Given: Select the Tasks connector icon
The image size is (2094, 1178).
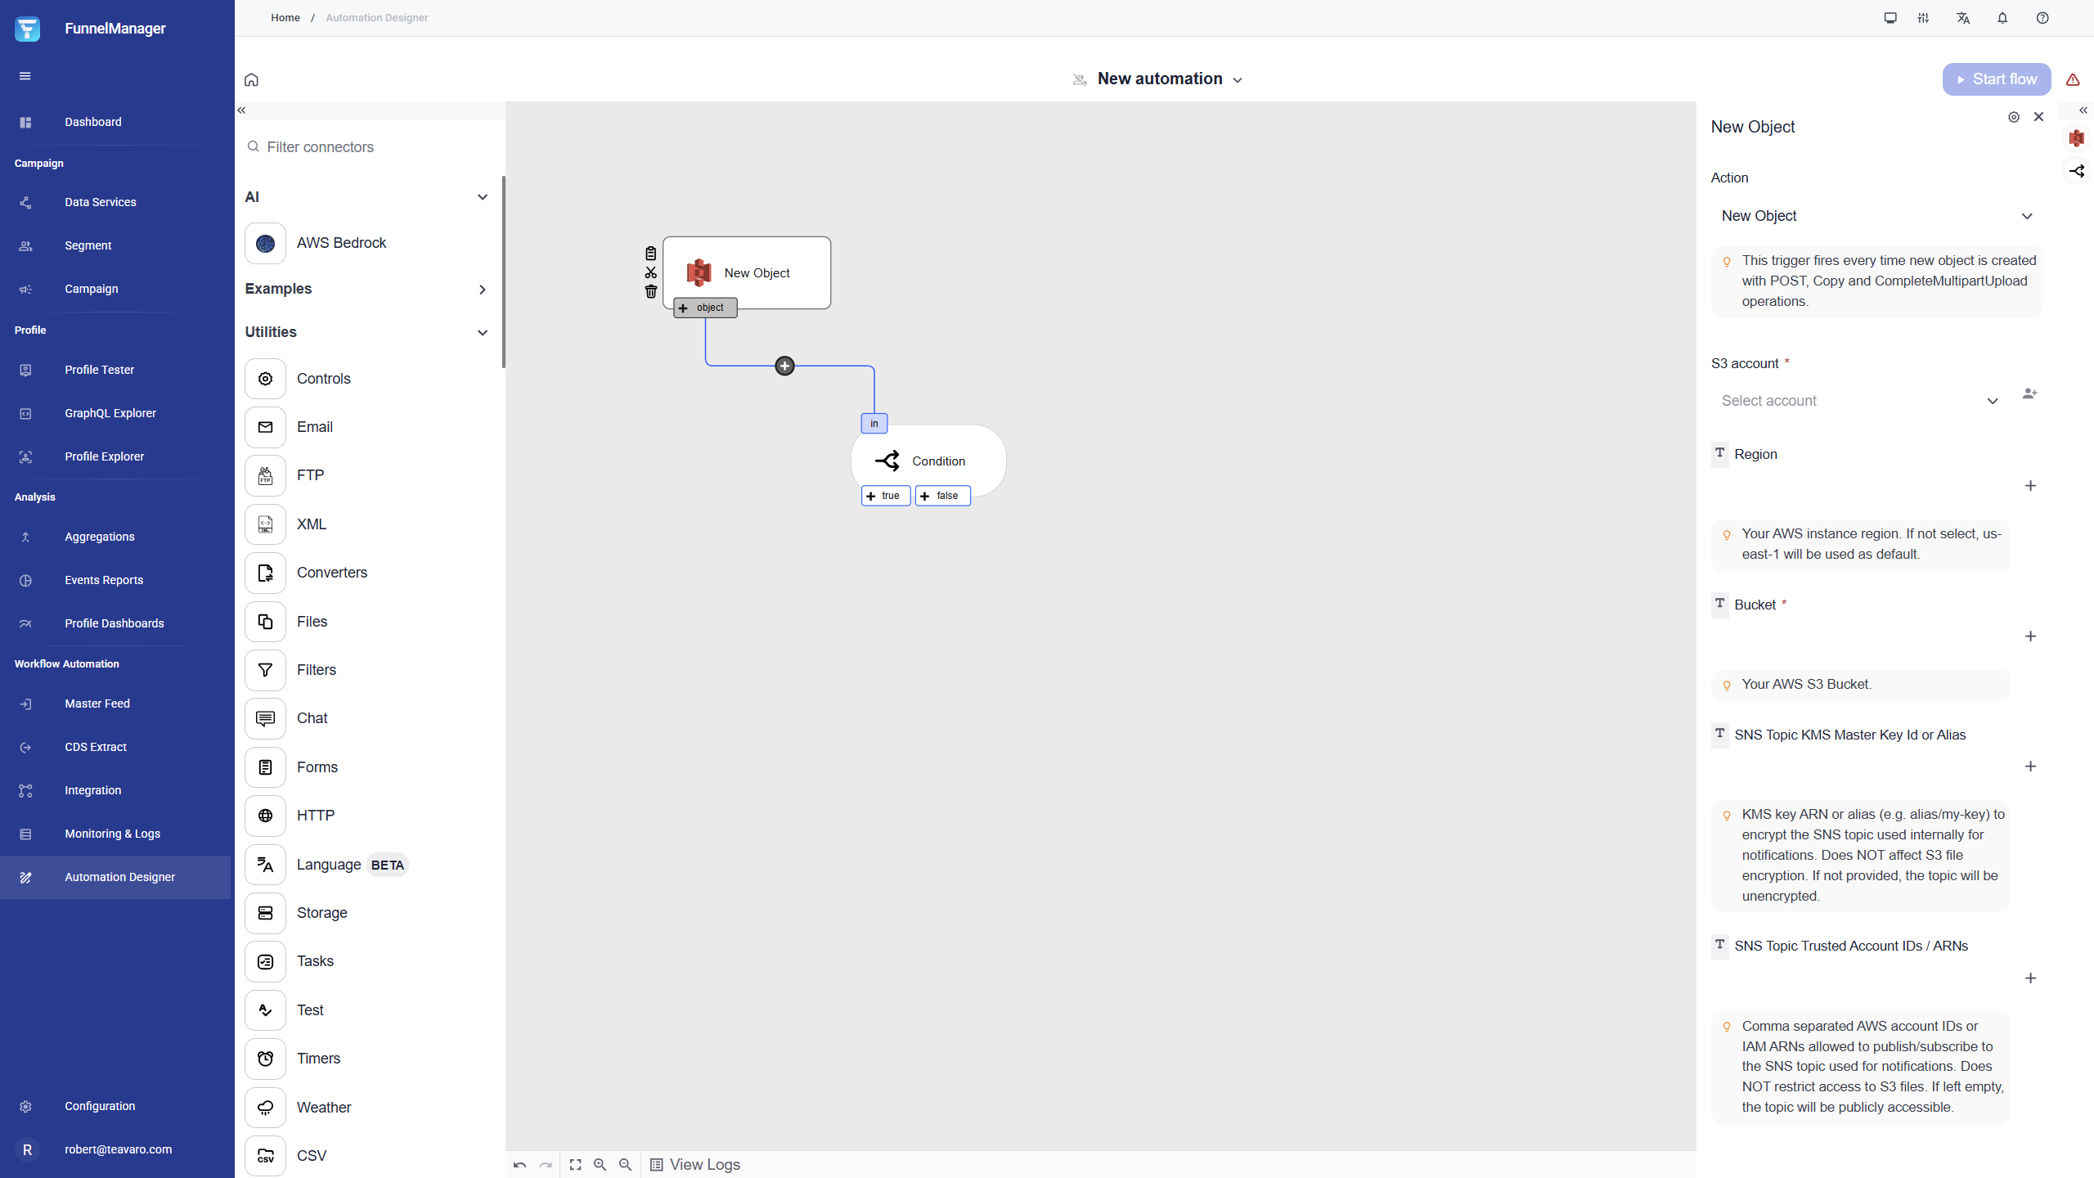Looking at the screenshot, I should pos(265,961).
